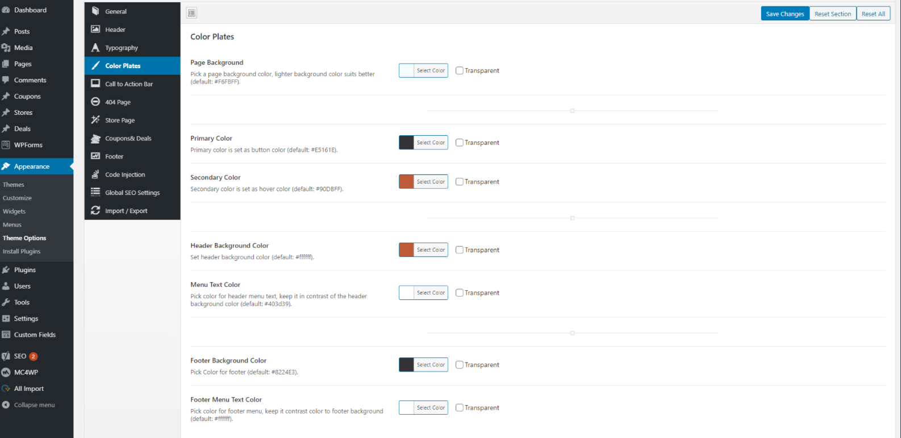Image resolution: width=901 pixels, height=438 pixels.
Task: Click the Store Page magic wand icon
Action: point(95,120)
